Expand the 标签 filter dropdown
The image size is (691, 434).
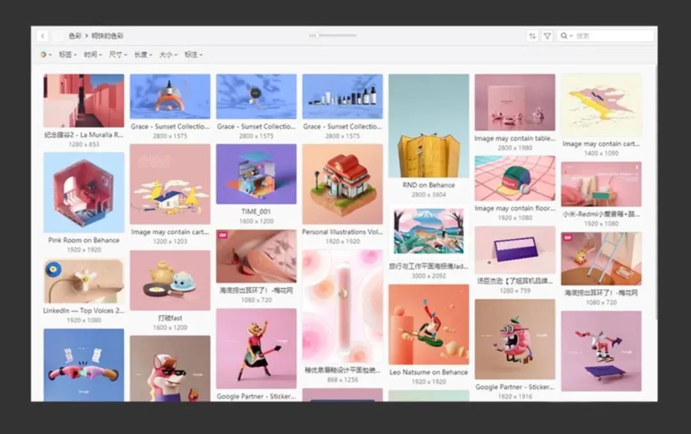point(67,55)
